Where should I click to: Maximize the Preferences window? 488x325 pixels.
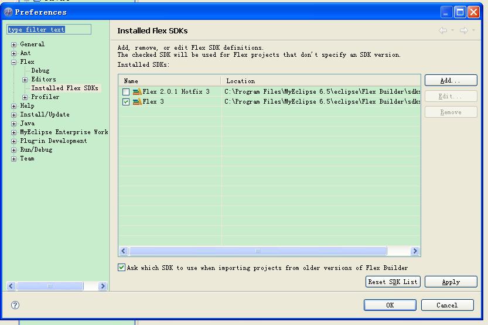(x=460, y=12)
